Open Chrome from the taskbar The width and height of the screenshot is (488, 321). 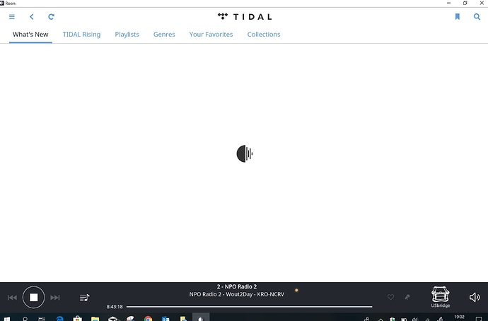(148, 318)
